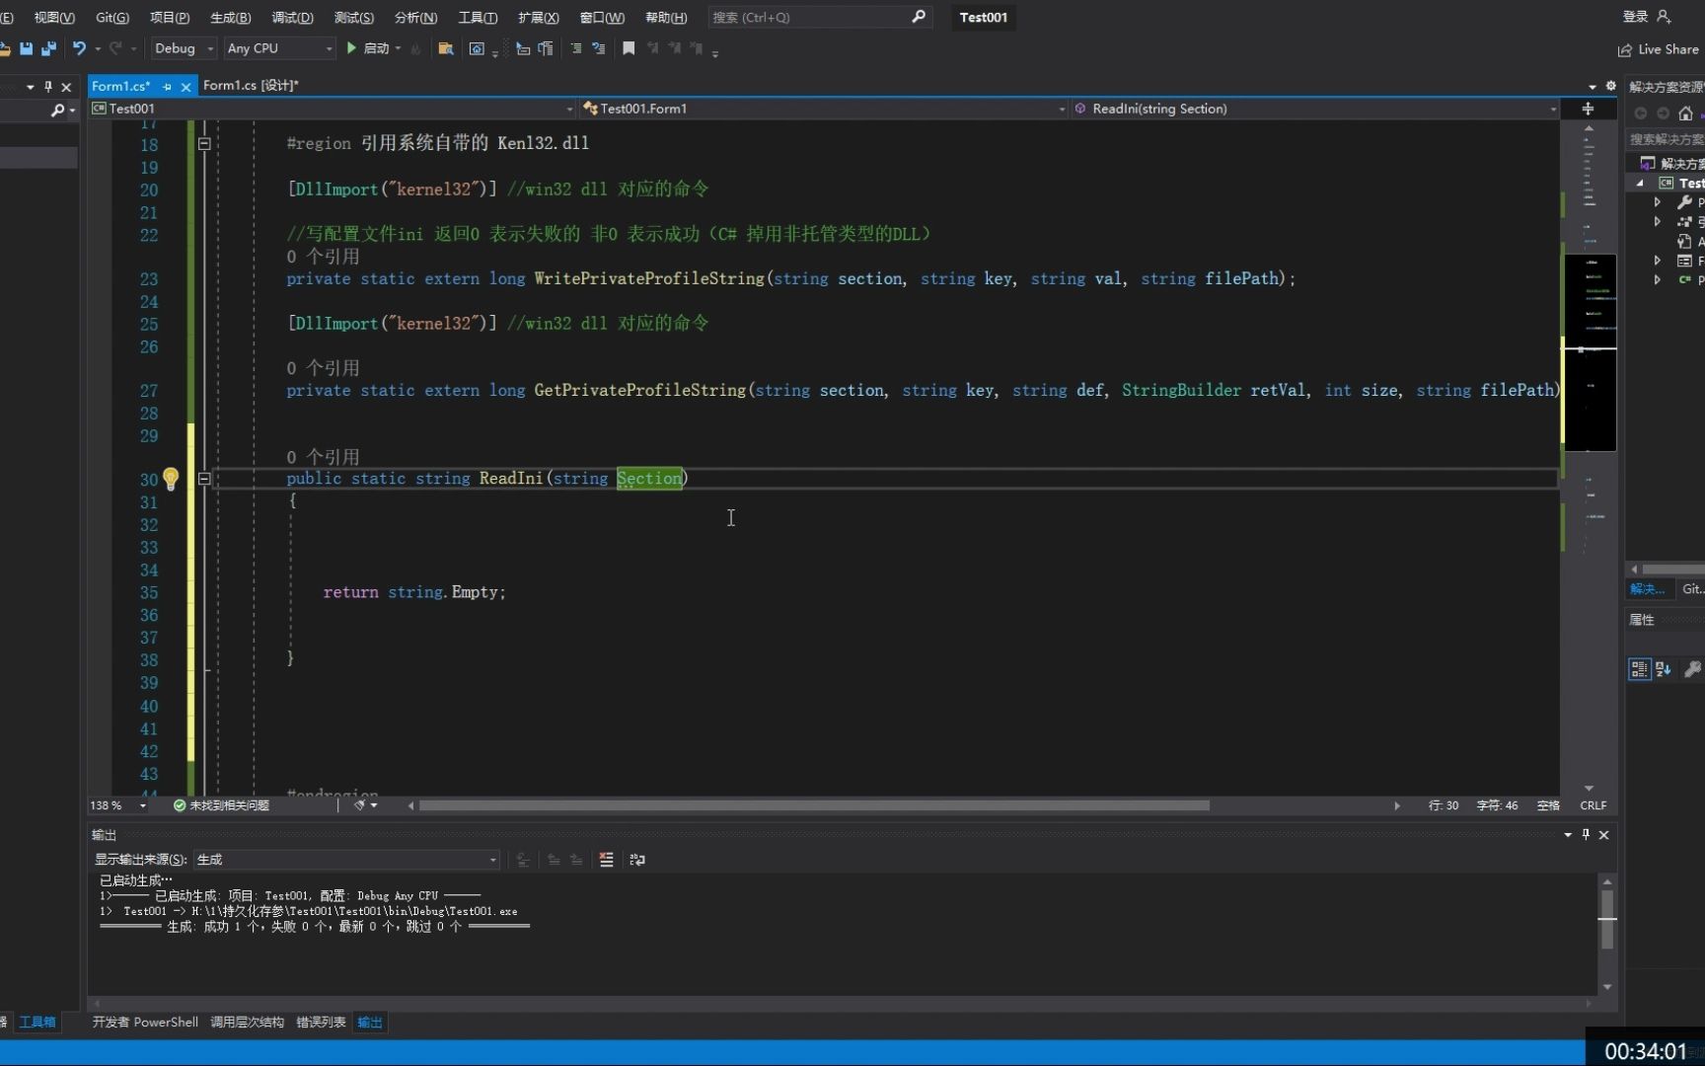The width and height of the screenshot is (1705, 1066).
Task: Click the Solution Explorer home icon
Action: point(1685,114)
